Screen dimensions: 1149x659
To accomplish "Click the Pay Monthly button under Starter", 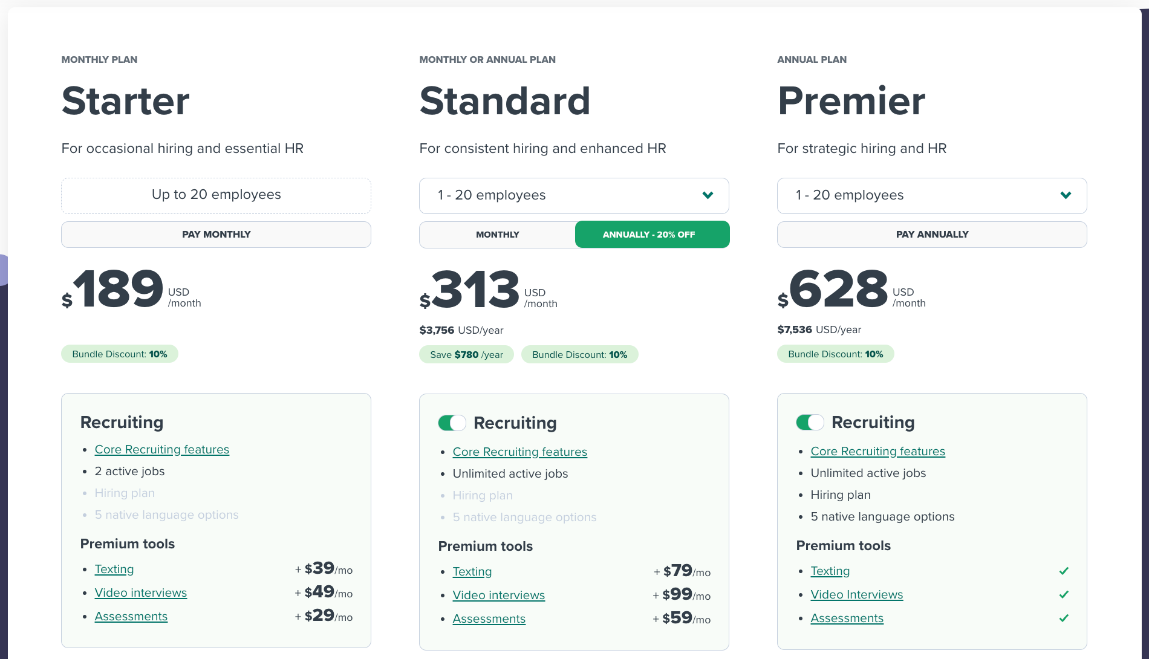I will 216,234.
